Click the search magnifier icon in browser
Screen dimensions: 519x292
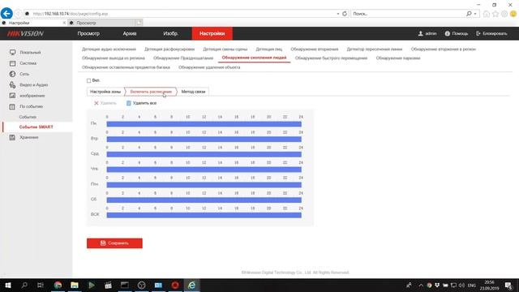(469, 14)
